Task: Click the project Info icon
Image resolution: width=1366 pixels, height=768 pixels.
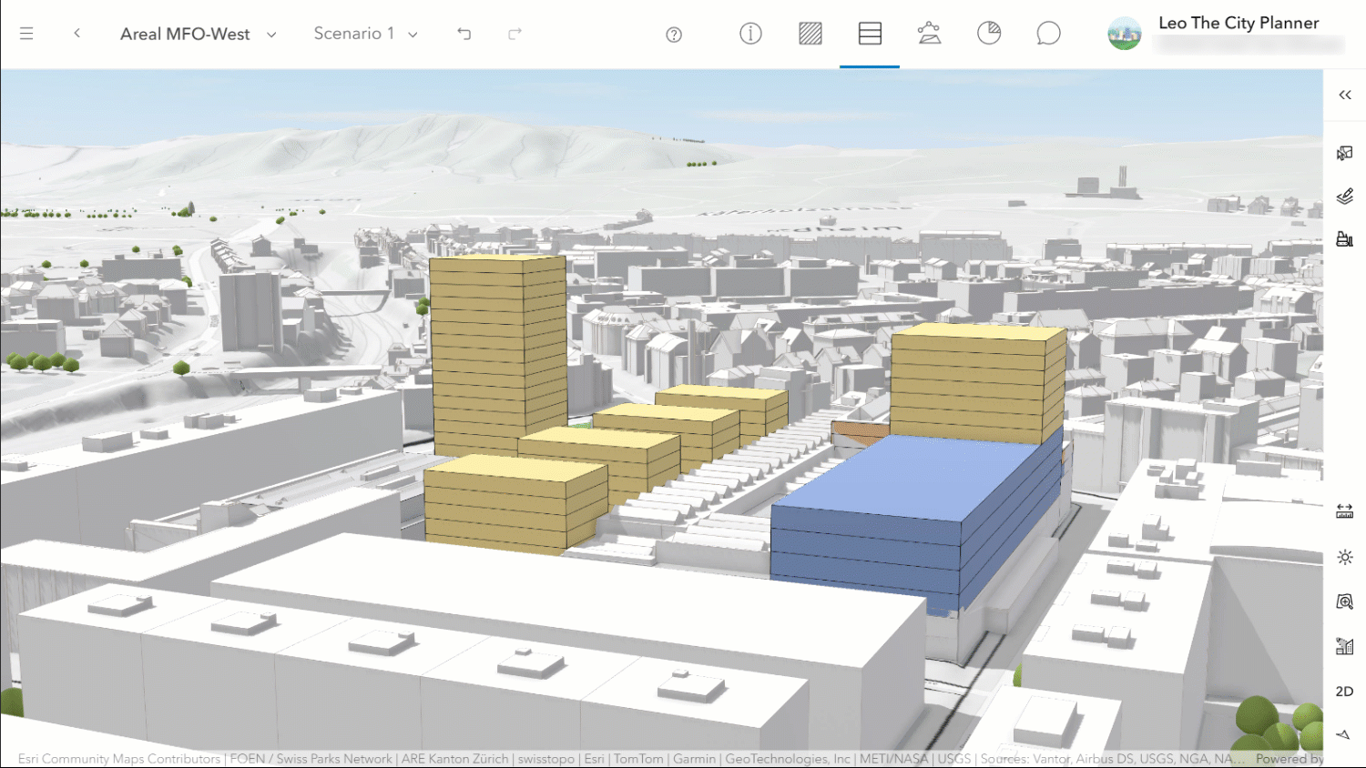Action: coord(750,33)
